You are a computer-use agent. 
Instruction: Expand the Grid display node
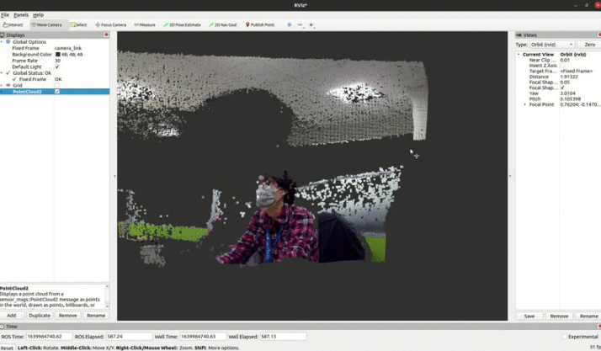tap(2, 86)
